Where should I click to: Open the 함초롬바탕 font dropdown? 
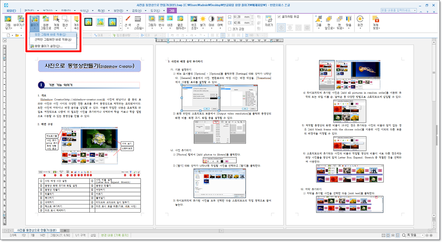click(126, 35)
